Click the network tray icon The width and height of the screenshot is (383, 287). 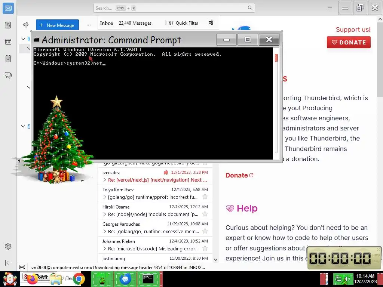click(338, 279)
